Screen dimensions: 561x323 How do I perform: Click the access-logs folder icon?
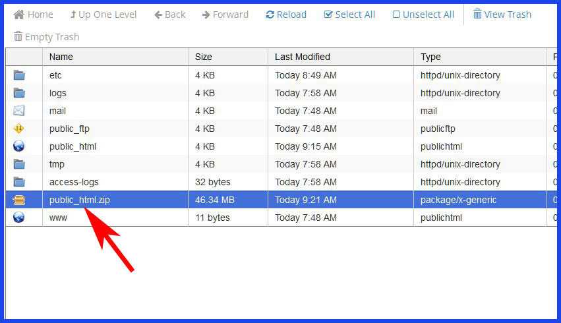coord(19,182)
